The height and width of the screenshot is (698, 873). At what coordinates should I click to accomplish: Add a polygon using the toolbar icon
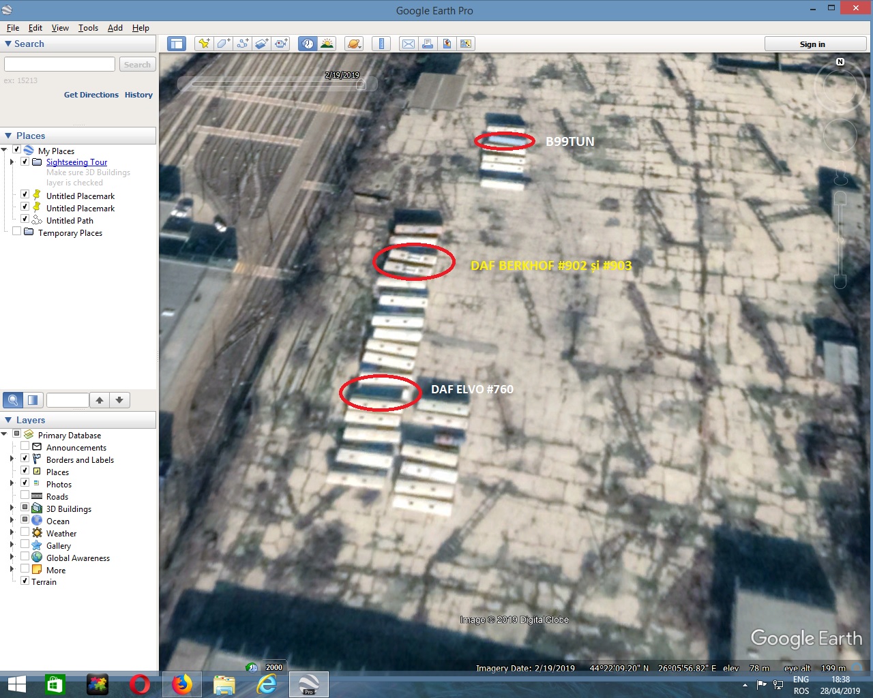(x=223, y=44)
